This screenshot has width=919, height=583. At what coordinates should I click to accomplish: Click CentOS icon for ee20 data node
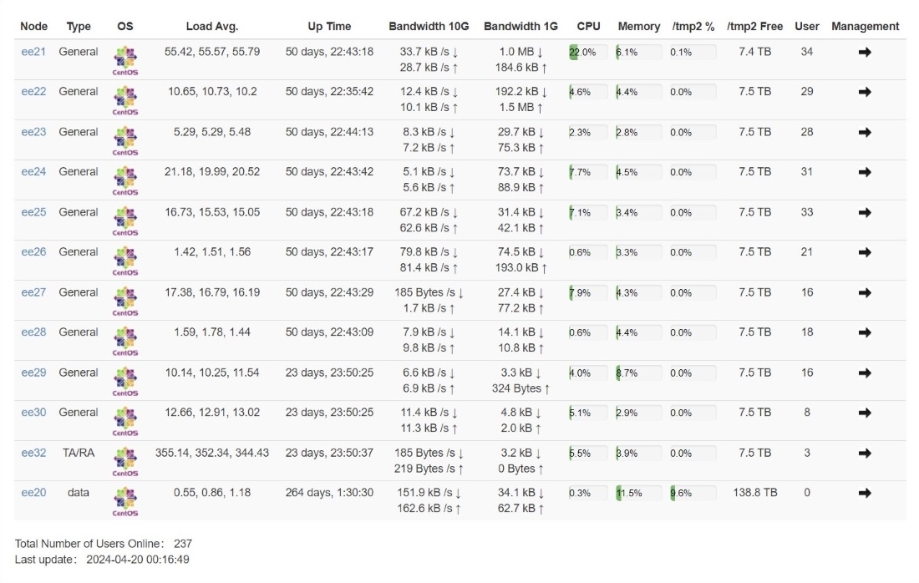coord(125,501)
